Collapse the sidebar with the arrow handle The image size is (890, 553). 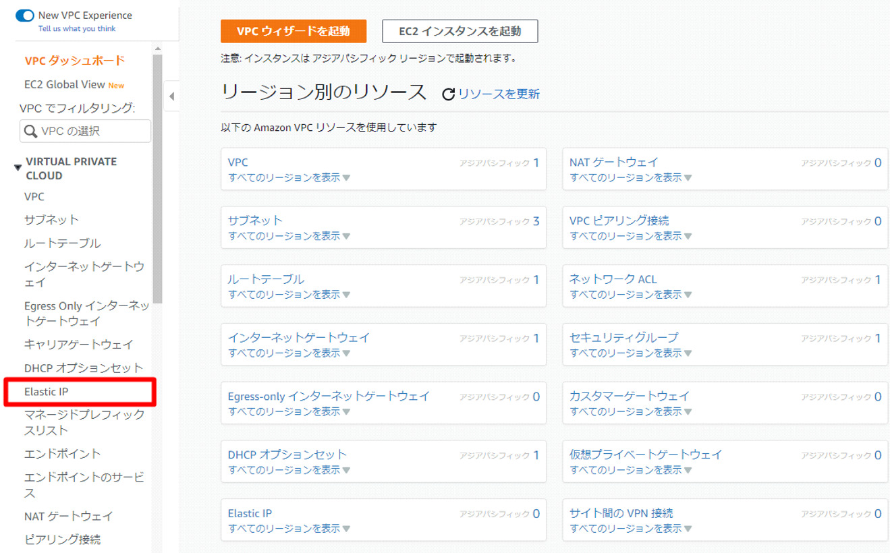tap(171, 96)
